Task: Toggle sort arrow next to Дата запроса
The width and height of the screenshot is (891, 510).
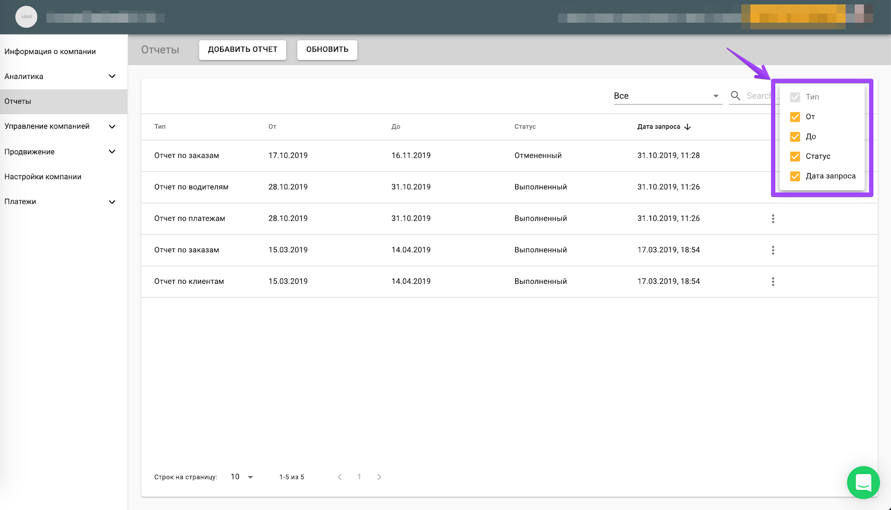Action: pyautogui.click(x=688, y=127)
